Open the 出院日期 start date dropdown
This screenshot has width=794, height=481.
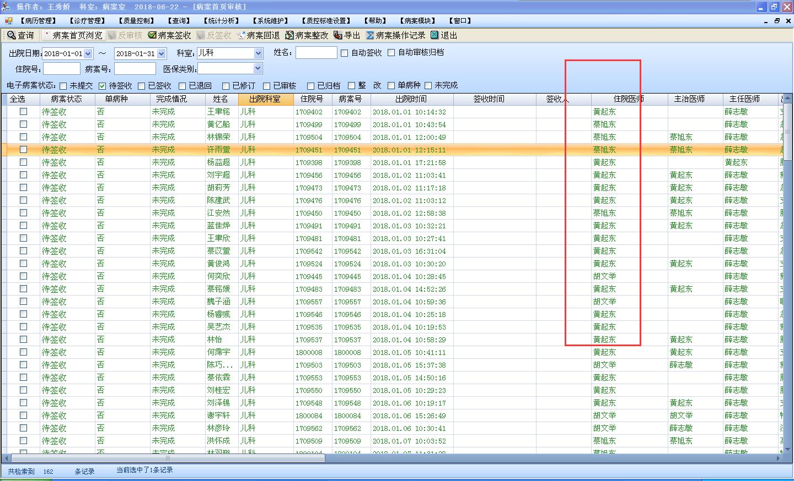tap(88, 53)
